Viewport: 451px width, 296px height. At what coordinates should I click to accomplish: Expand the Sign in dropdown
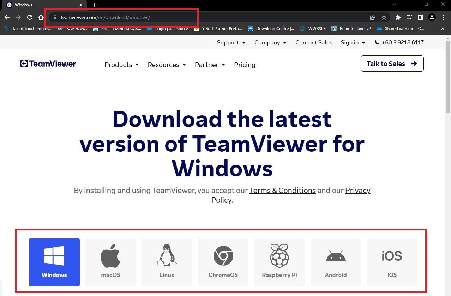(352, 42)
